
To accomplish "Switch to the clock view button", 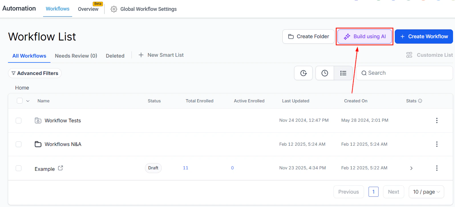I will pos(325,73).
